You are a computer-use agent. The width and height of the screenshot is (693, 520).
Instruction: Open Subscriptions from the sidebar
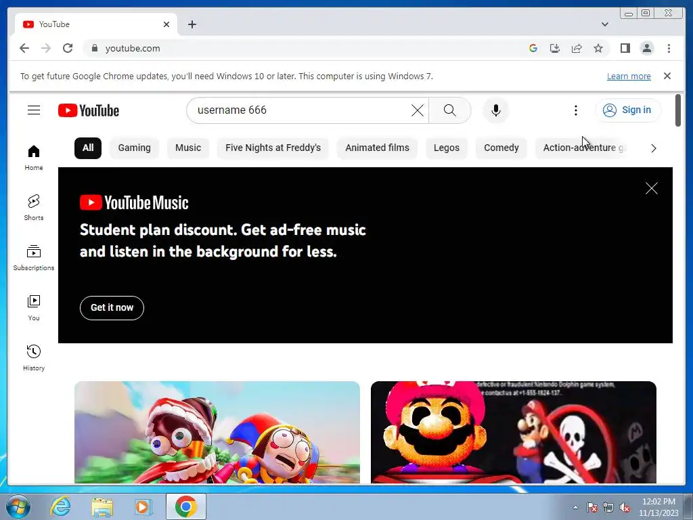[x=34, y=258]
